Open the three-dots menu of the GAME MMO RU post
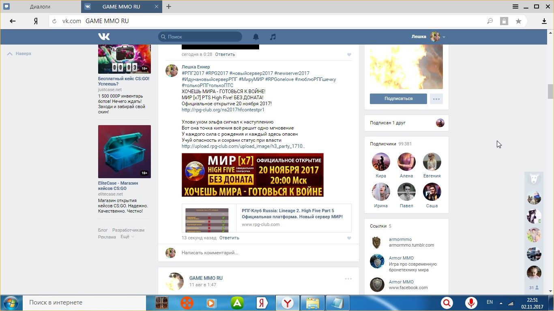 [348, 279]
